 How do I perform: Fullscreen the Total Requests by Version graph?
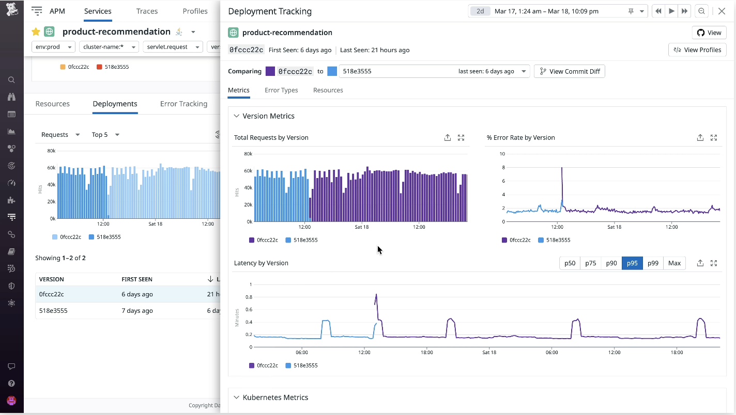pyautogui.click(x=461, y=137)
